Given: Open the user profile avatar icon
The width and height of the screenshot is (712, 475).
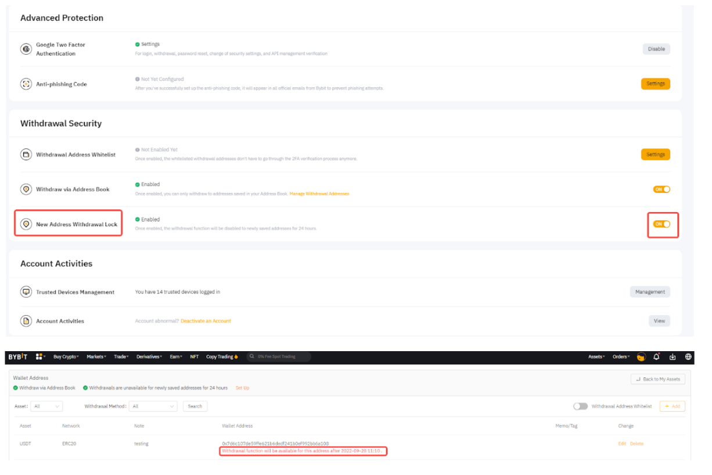Looking at the screenshot, I should [x=641, y=357].
